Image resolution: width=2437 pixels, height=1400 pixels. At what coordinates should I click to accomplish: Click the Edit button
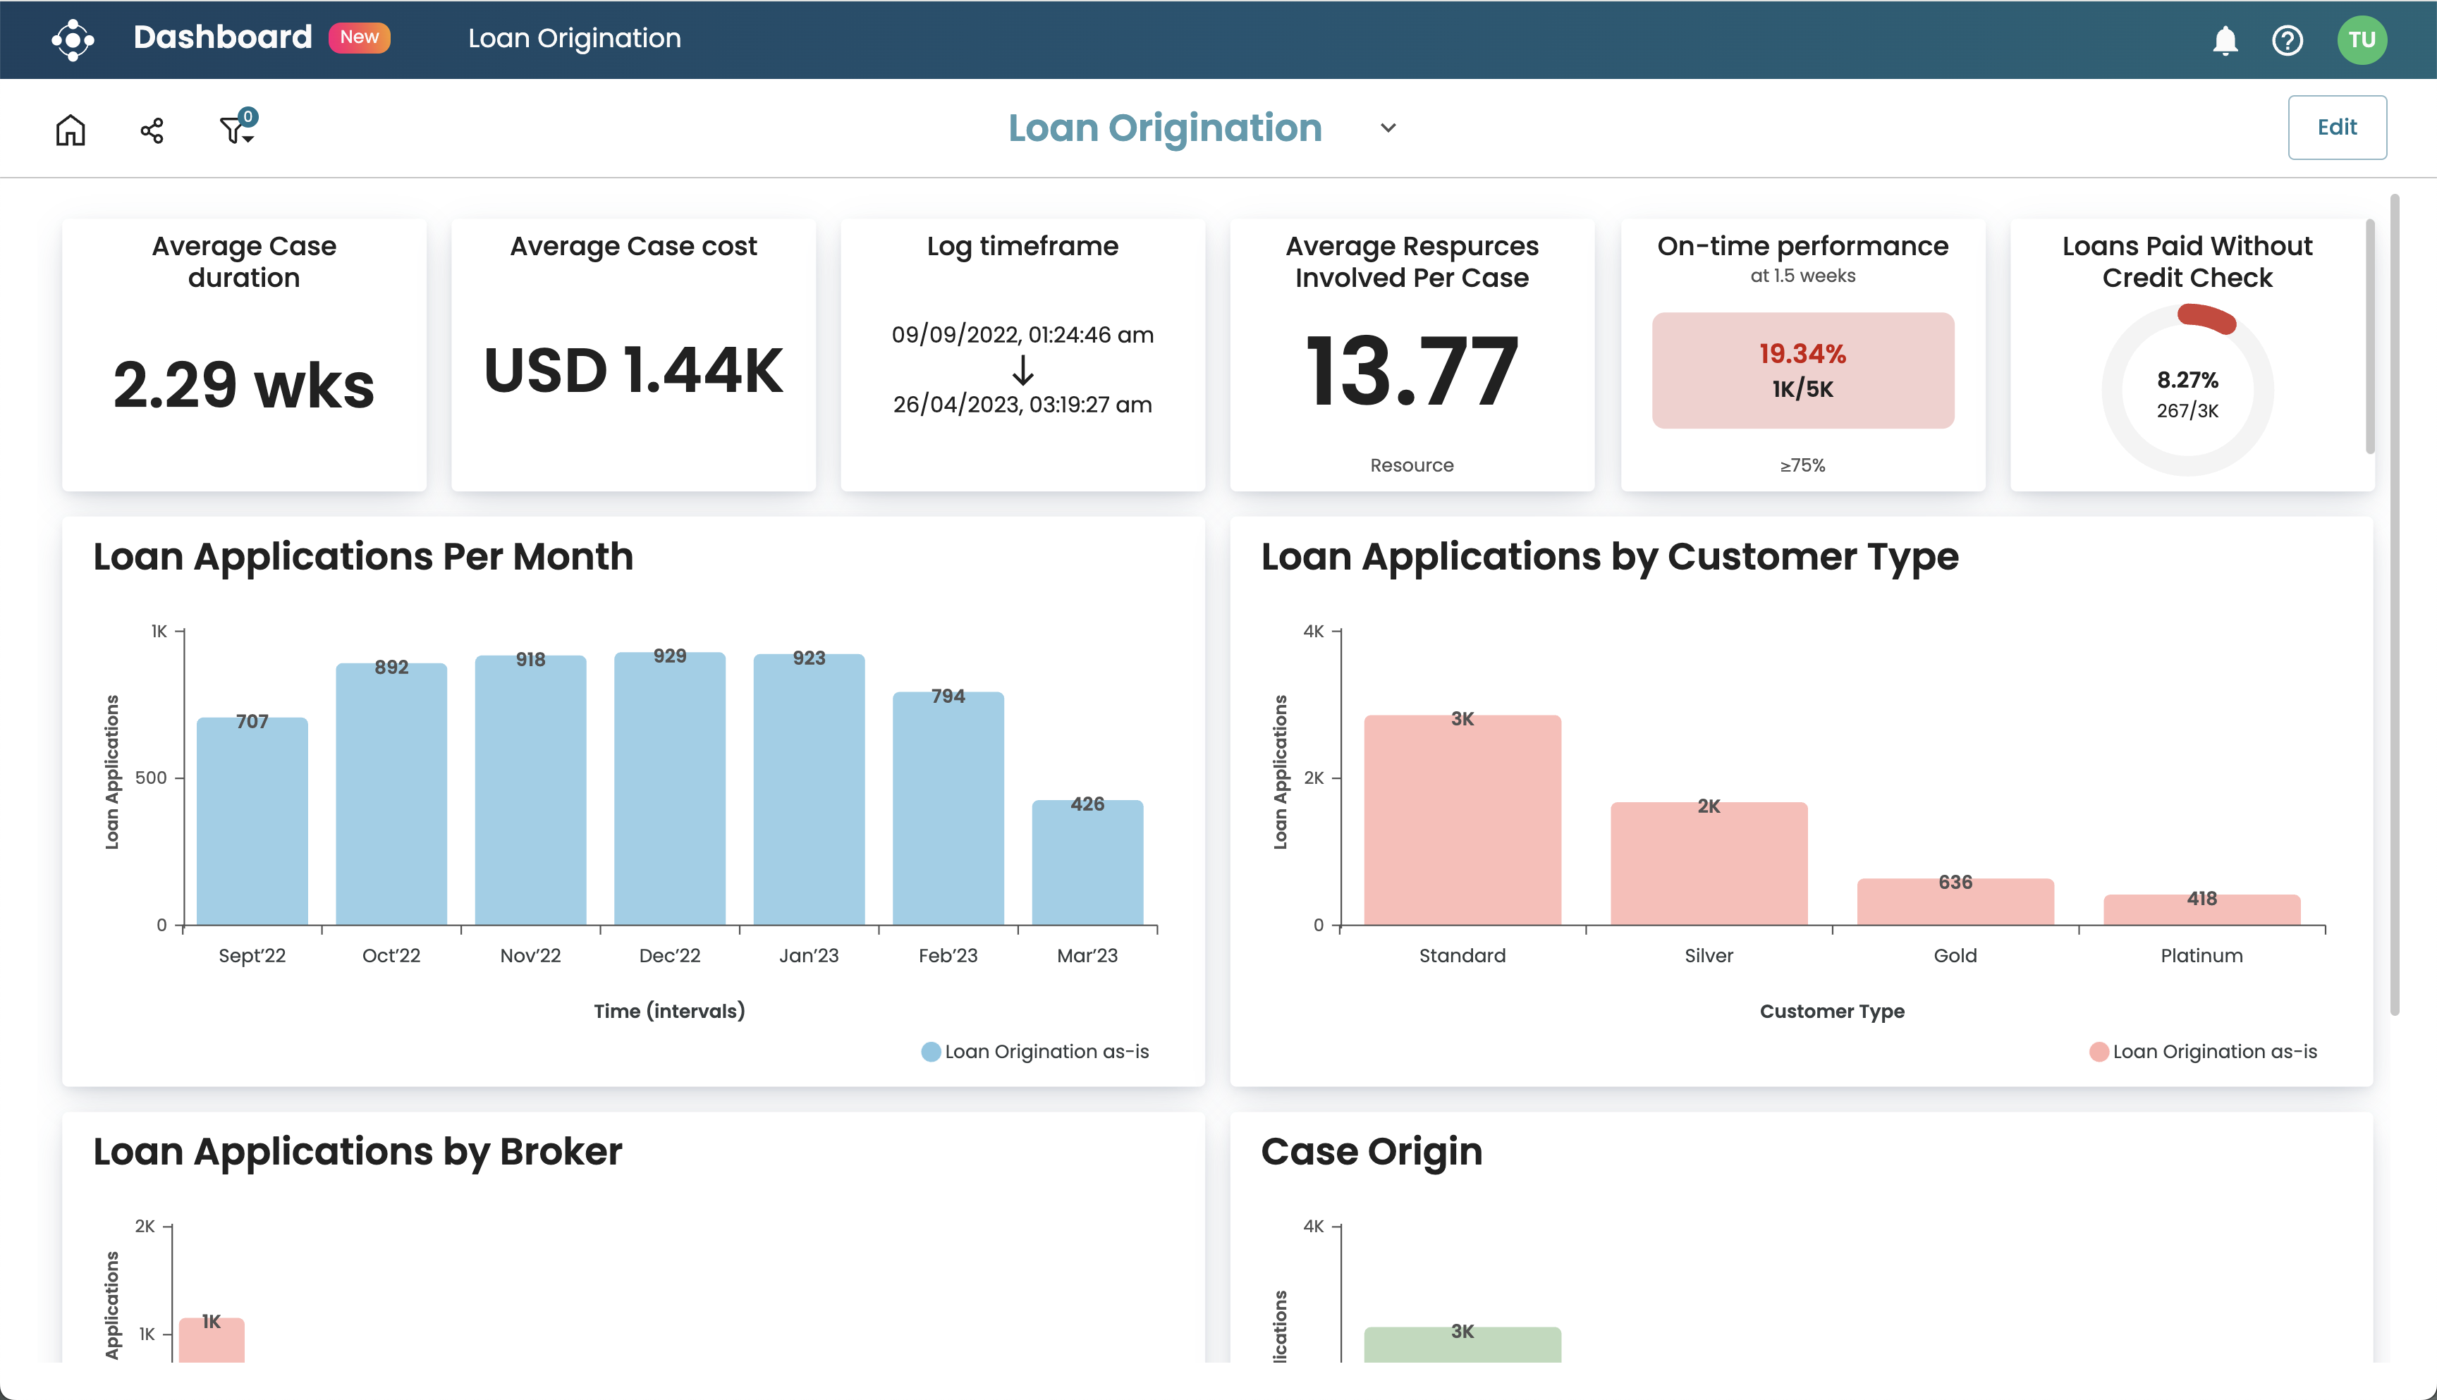pyautogui.click(x=2336, y=127)
